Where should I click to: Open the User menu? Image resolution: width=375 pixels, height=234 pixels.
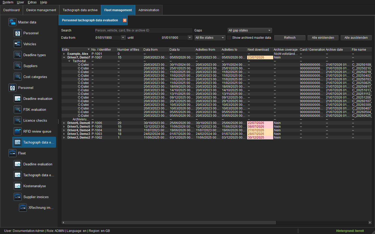pyautogui.click(x=20, y=2)
